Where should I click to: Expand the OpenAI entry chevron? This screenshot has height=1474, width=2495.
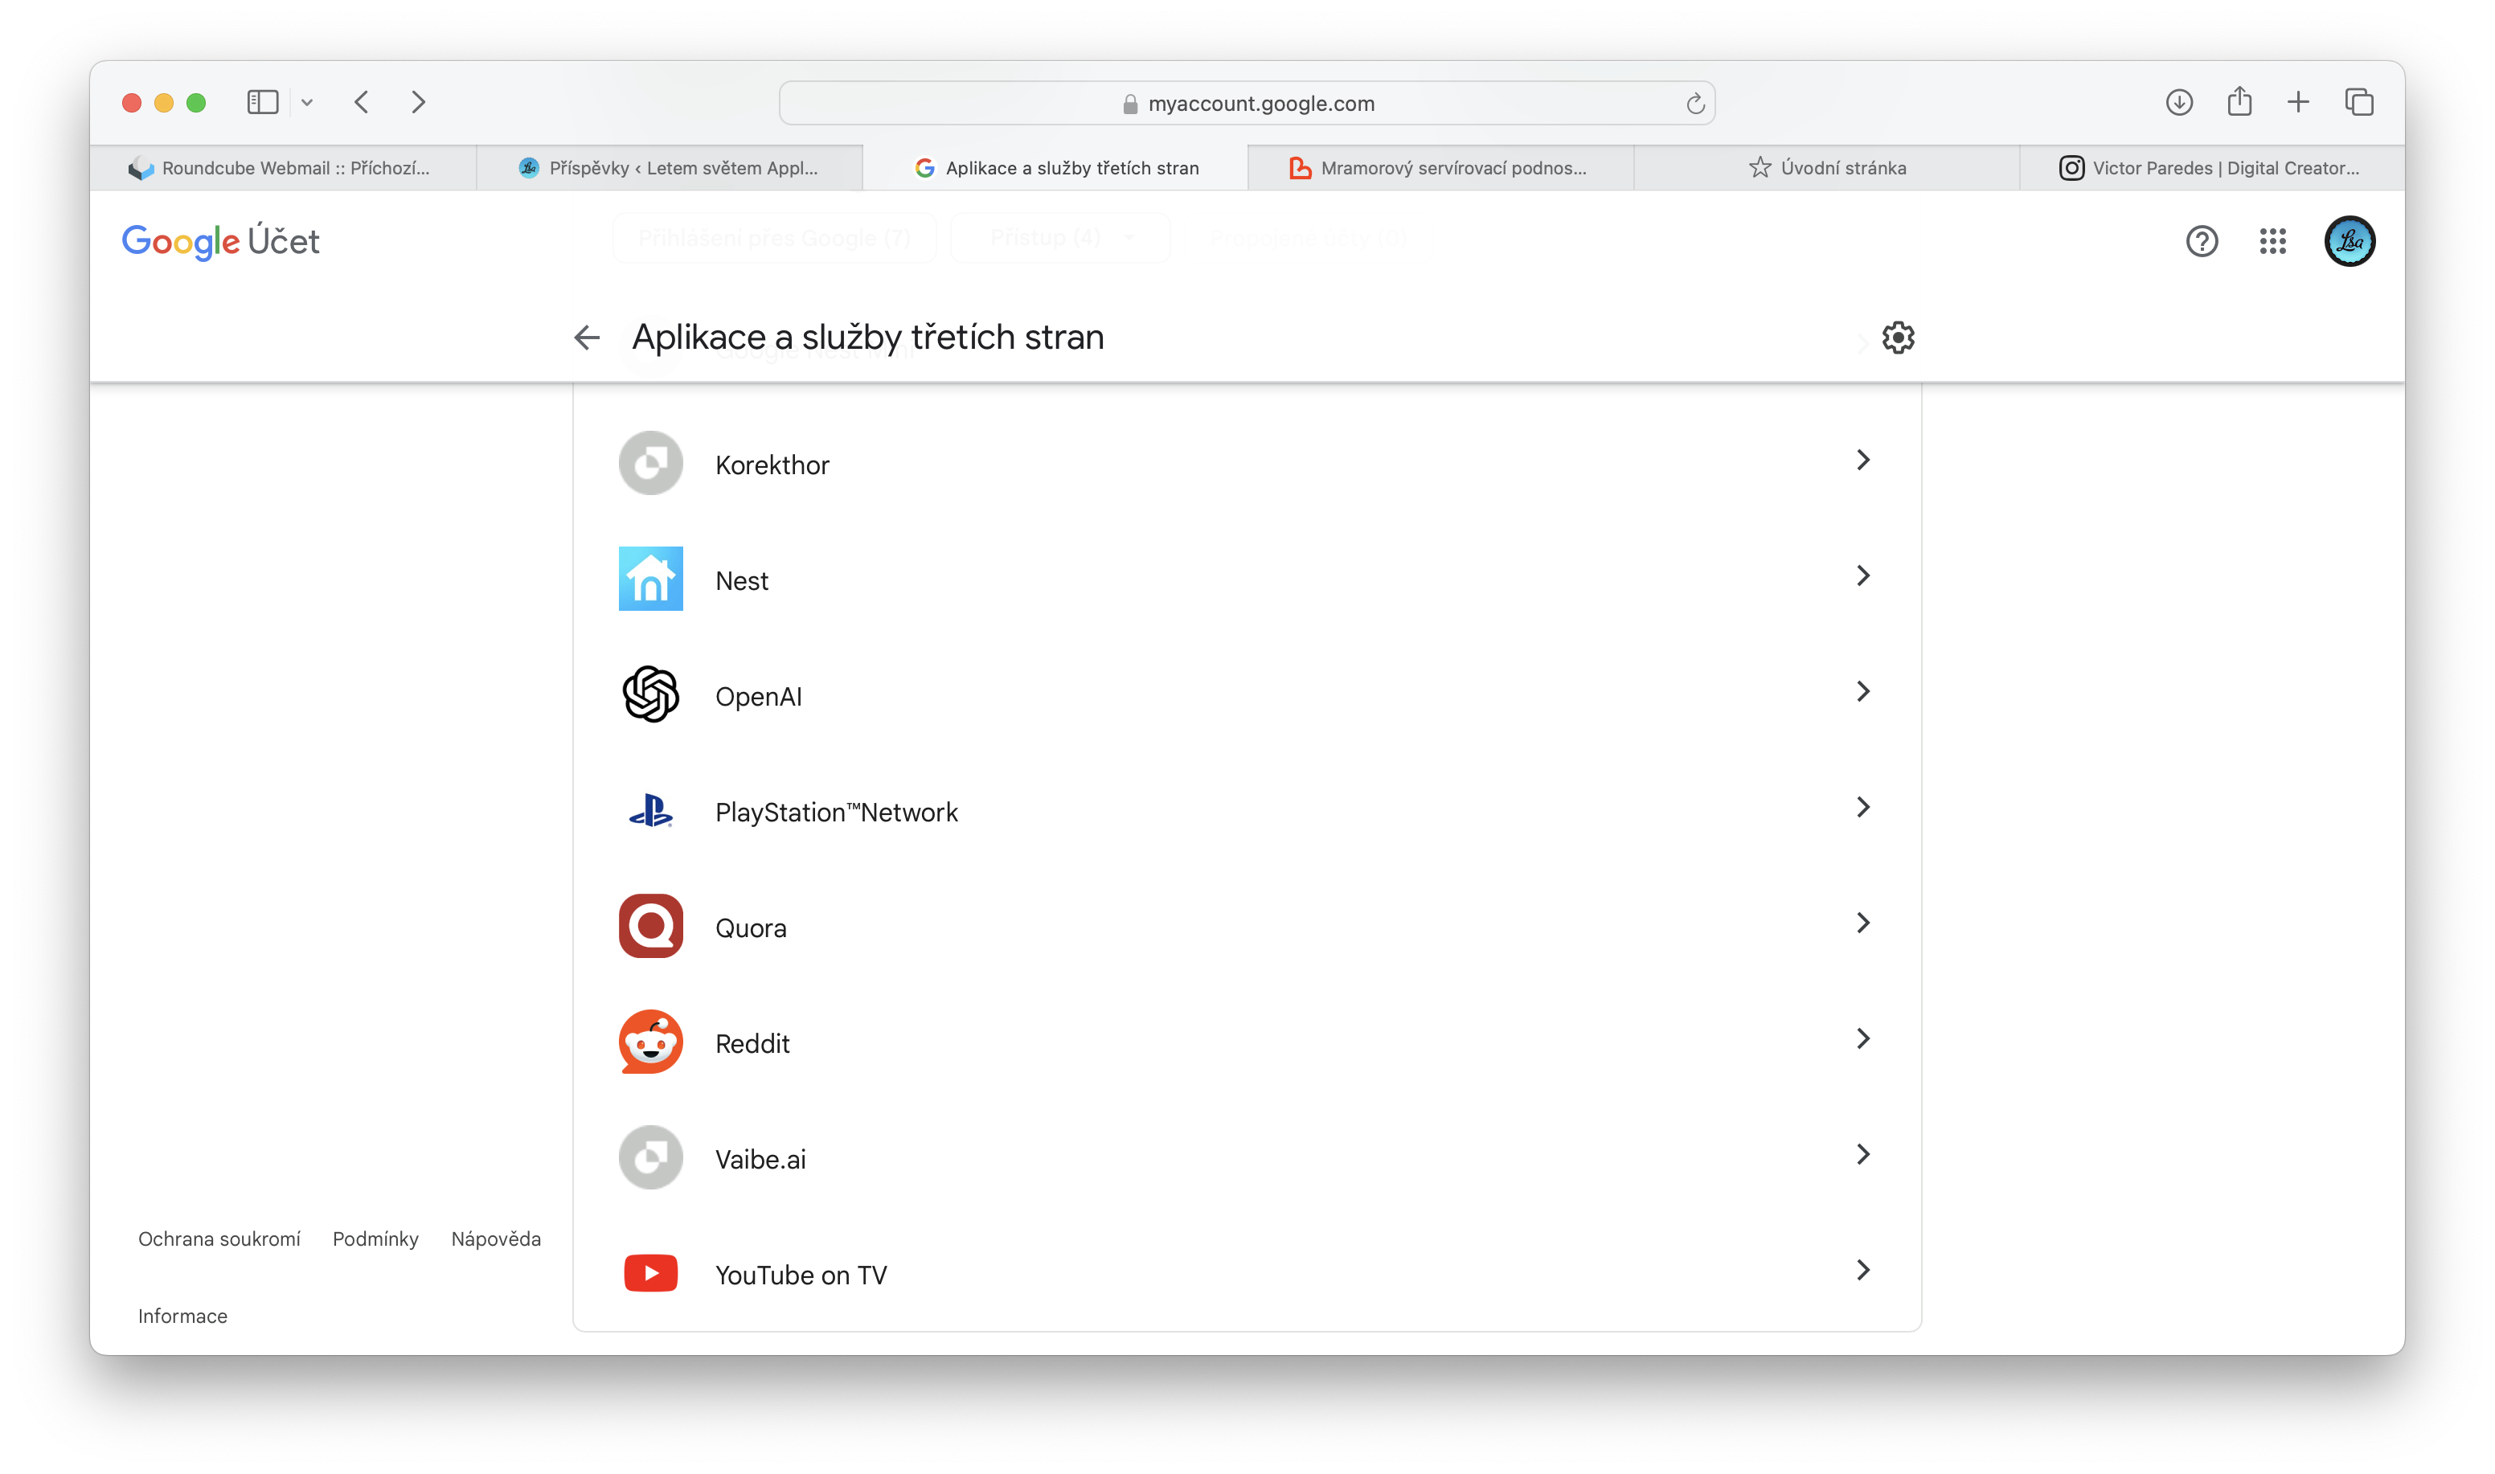[x=1862, y=690]
